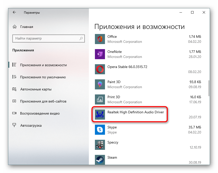
Task: Click the Автозагрузка icon
Action: (x=14, y=125)
